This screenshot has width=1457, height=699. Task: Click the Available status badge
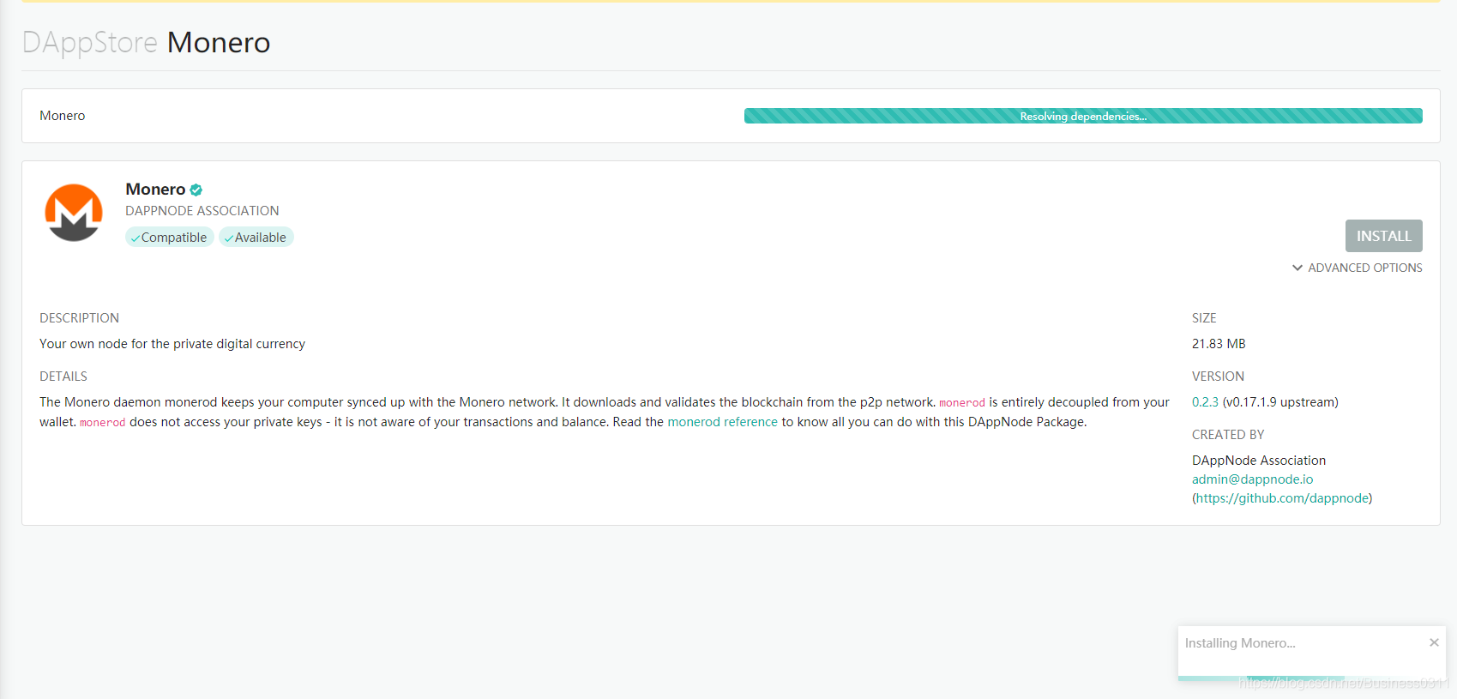256,237
